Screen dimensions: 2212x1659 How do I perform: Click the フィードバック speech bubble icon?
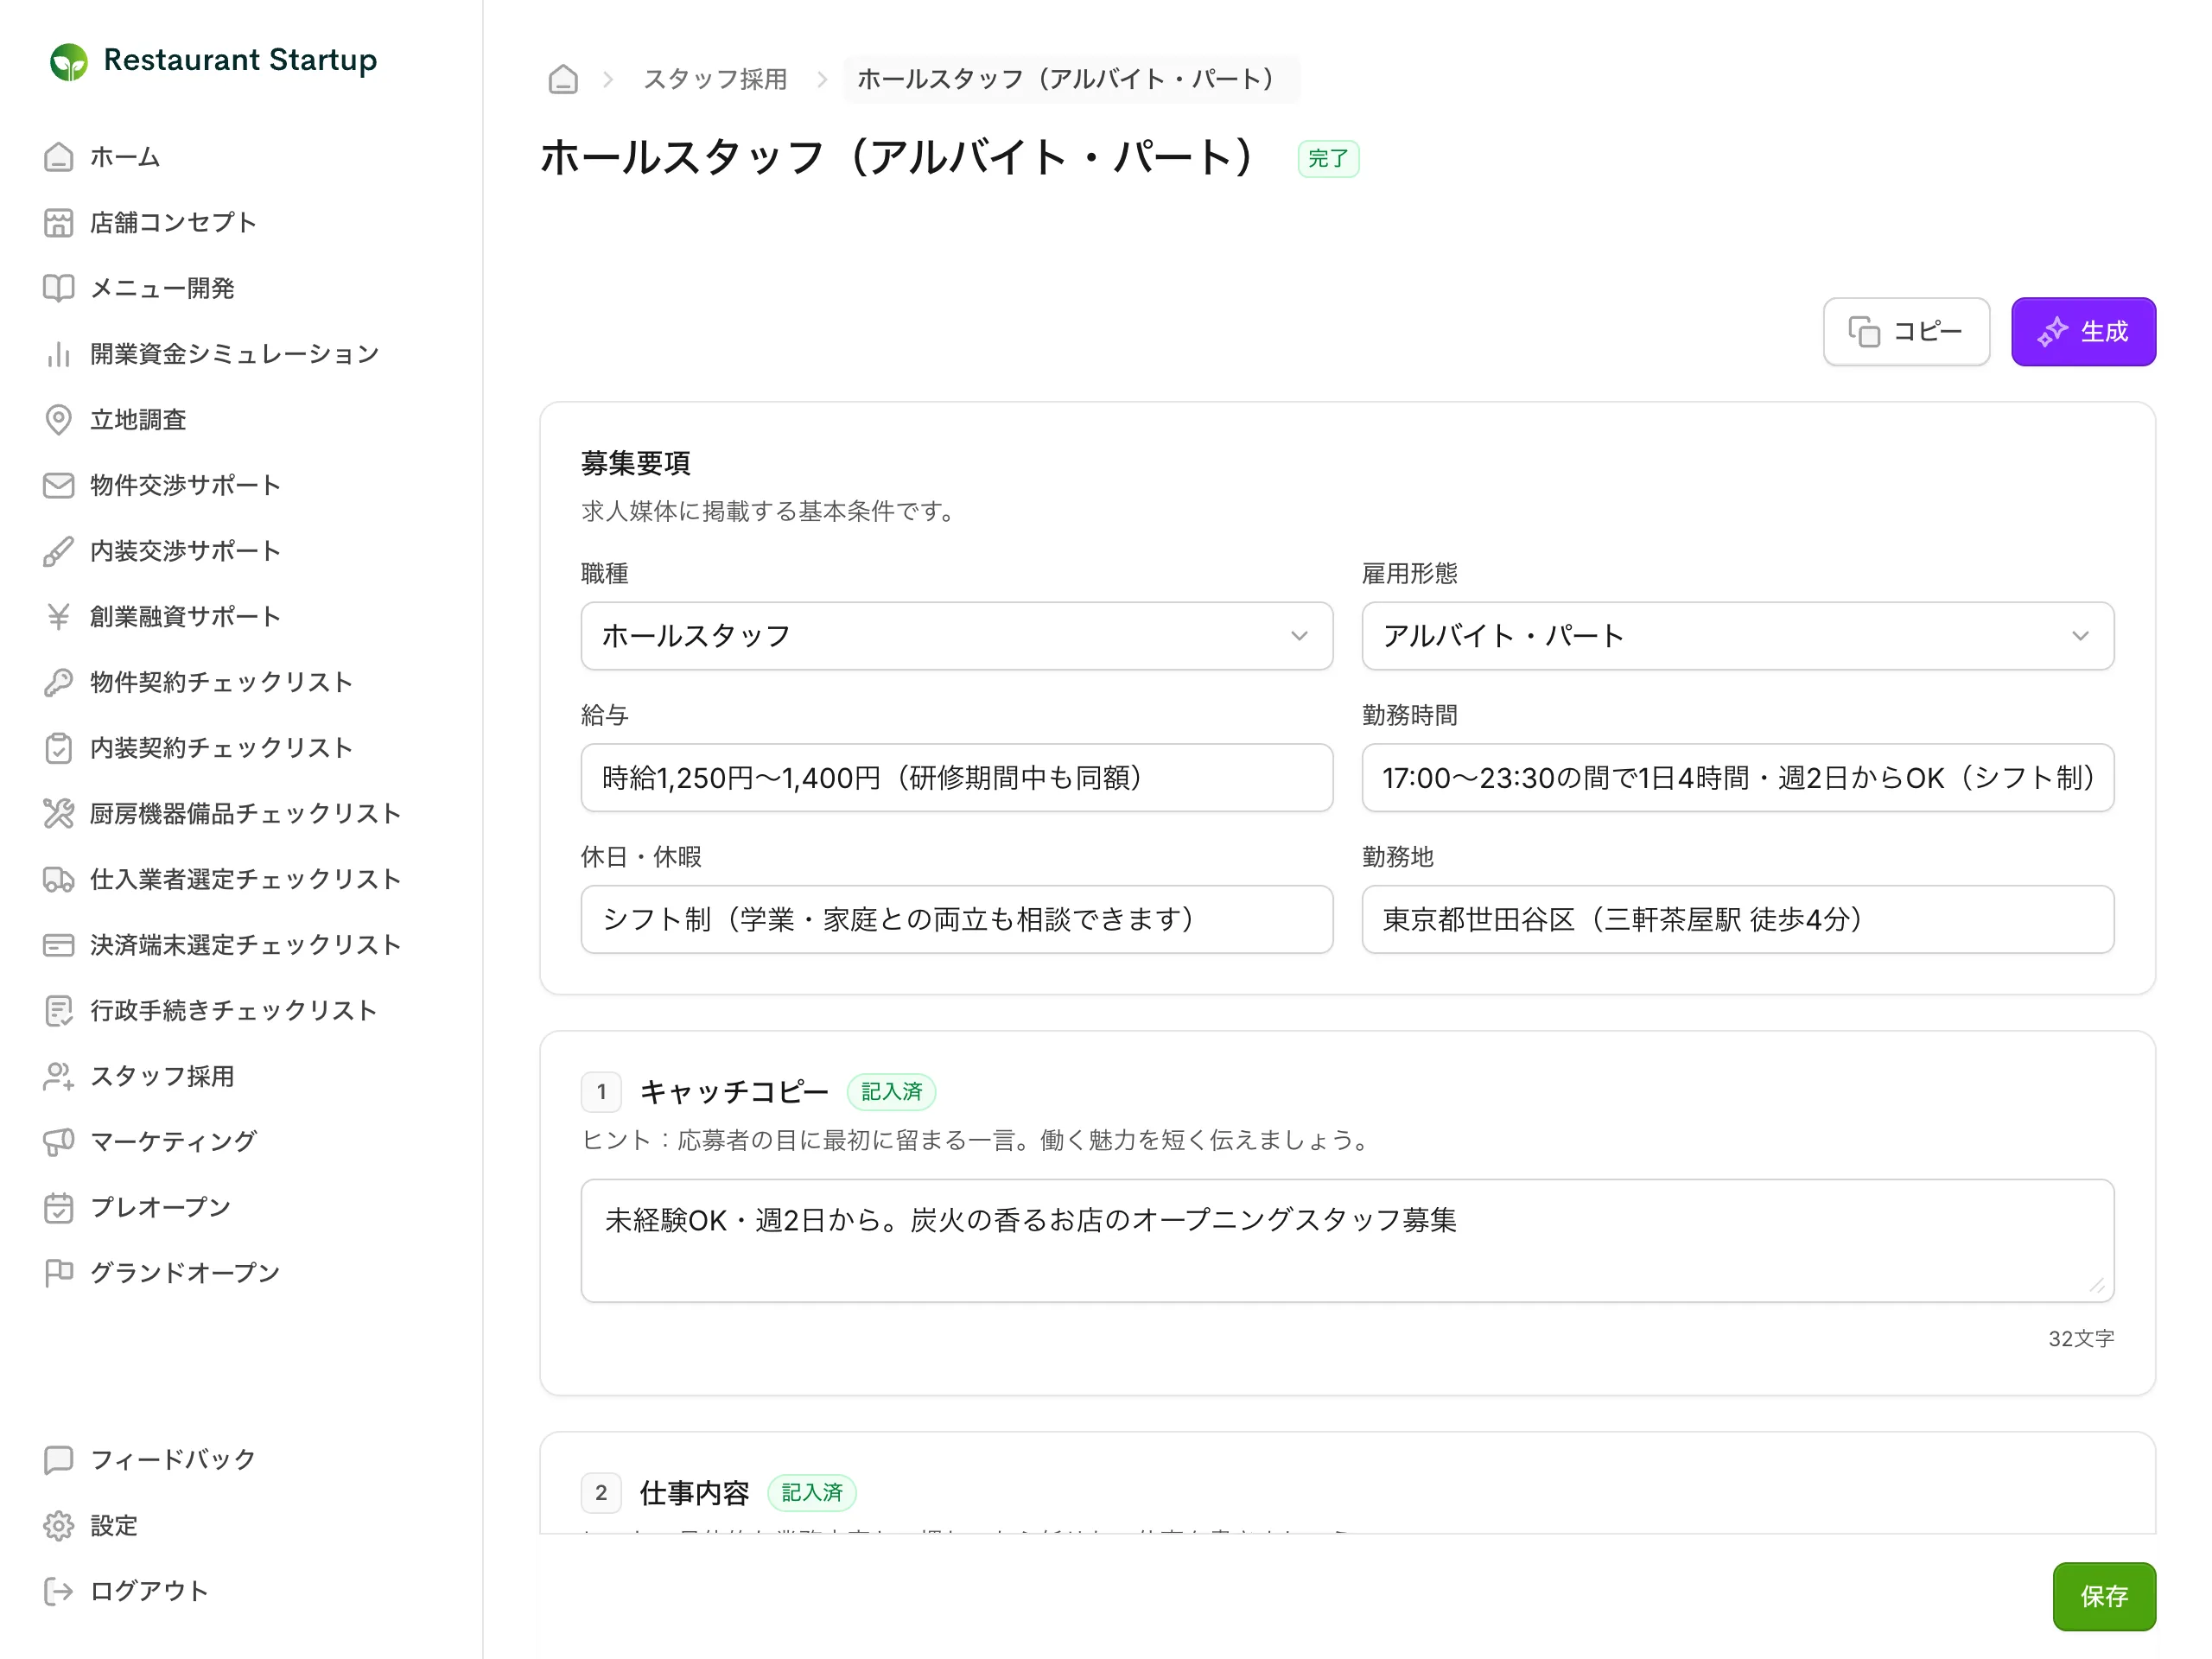coord(58,1460)
